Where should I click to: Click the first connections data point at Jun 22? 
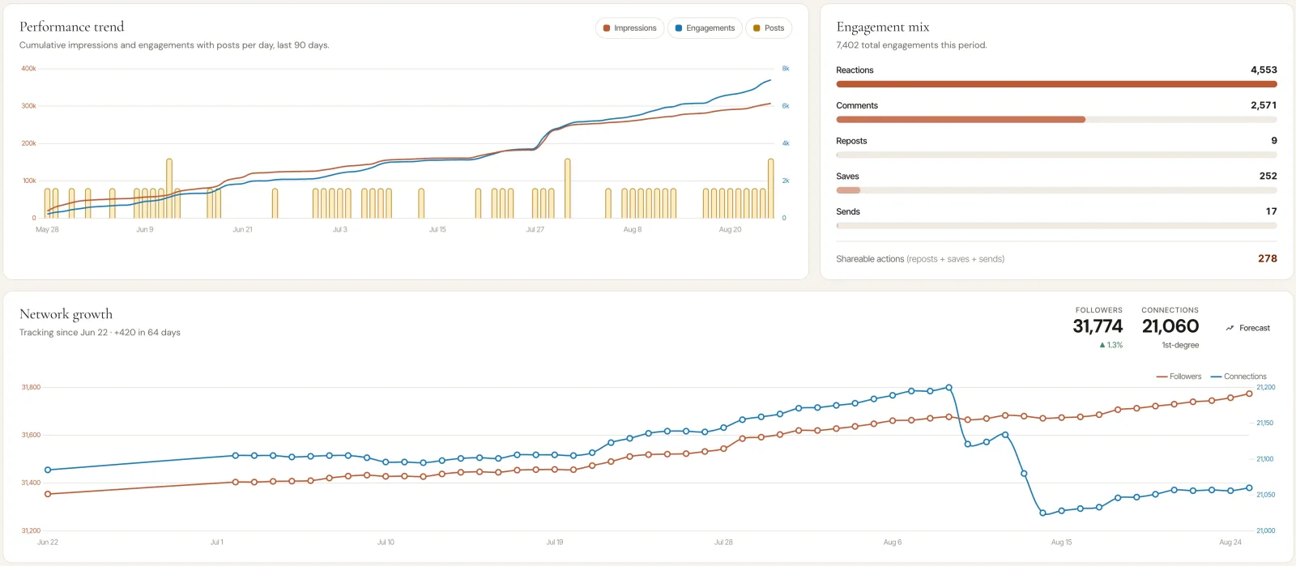[x=48, y=470]
